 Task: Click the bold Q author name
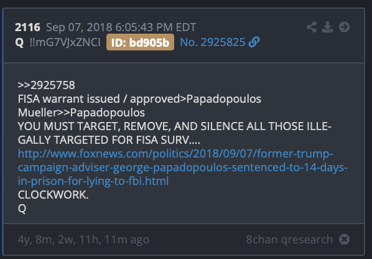[19, 43]
